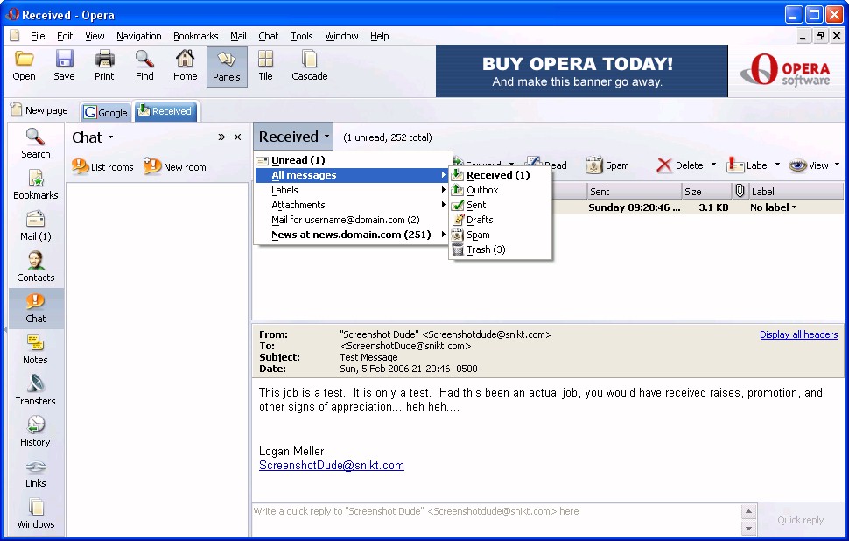Click the Open folder toolbar icon
849x541 pixels.
24,59
